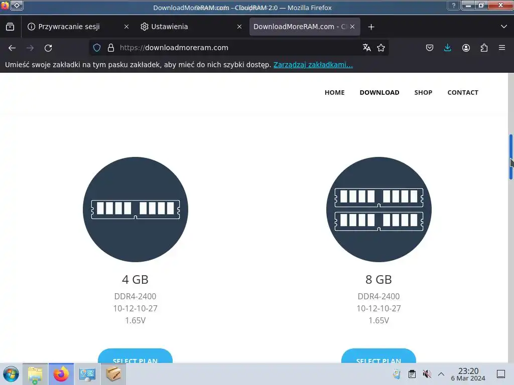Open the clock showing 23:20
Viewport: 514px width, 385px height.
tap(468, 374)
